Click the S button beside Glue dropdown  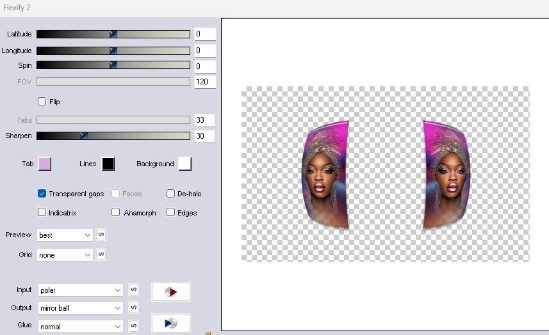(x=133, y=325)
